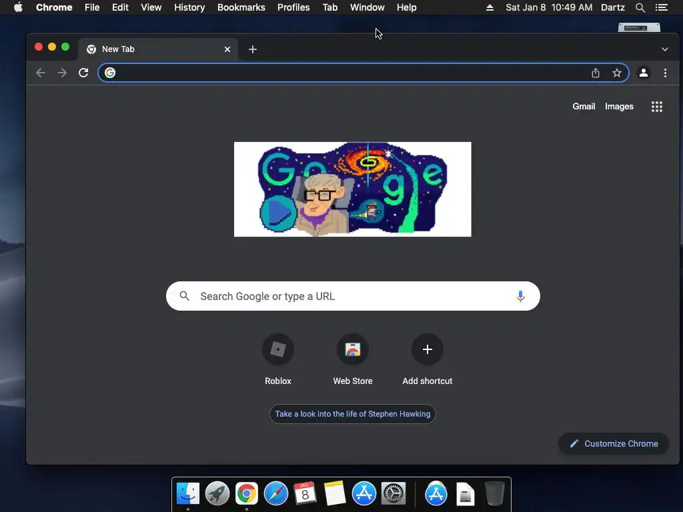Viewport: 683px width, 512px height.
Task: Click Customize Chrome button
Action: click(614, 443)
